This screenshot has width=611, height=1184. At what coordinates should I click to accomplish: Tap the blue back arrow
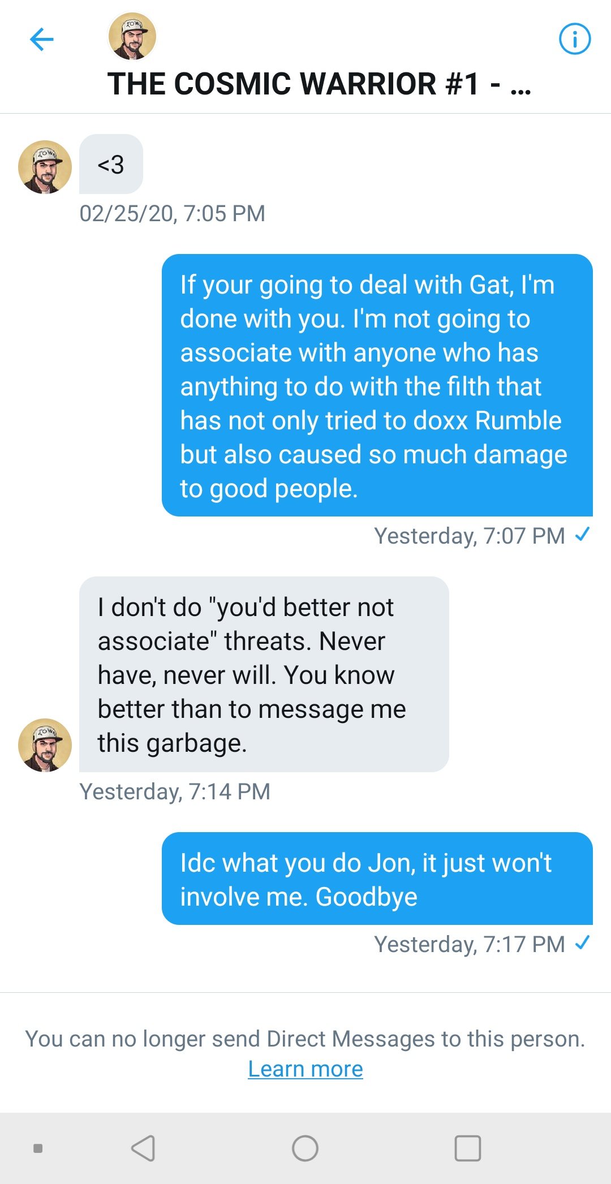click(x=41, y=39)
